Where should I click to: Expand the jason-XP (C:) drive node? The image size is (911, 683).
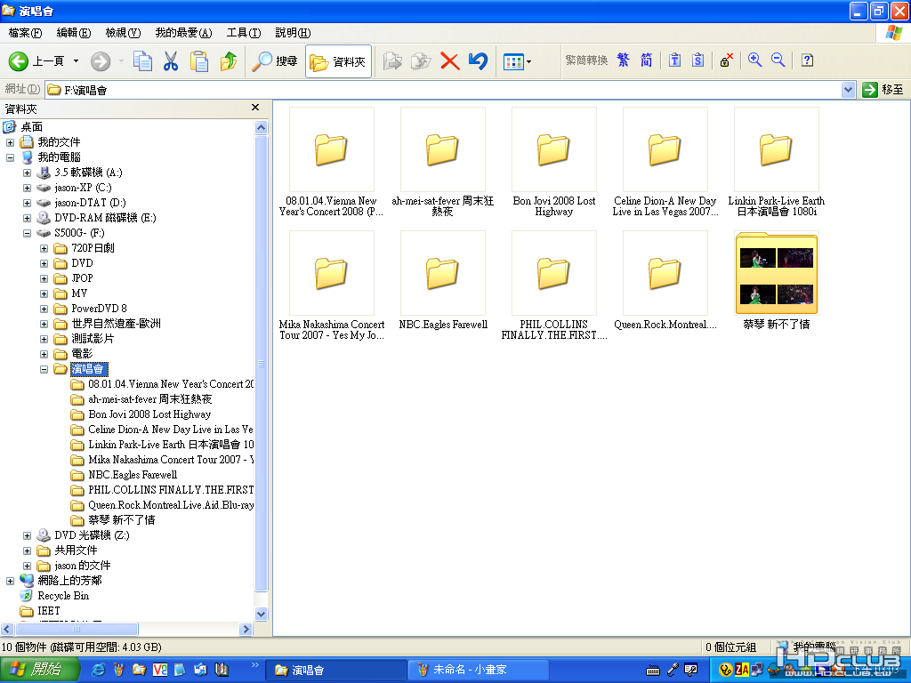point(28,188)
